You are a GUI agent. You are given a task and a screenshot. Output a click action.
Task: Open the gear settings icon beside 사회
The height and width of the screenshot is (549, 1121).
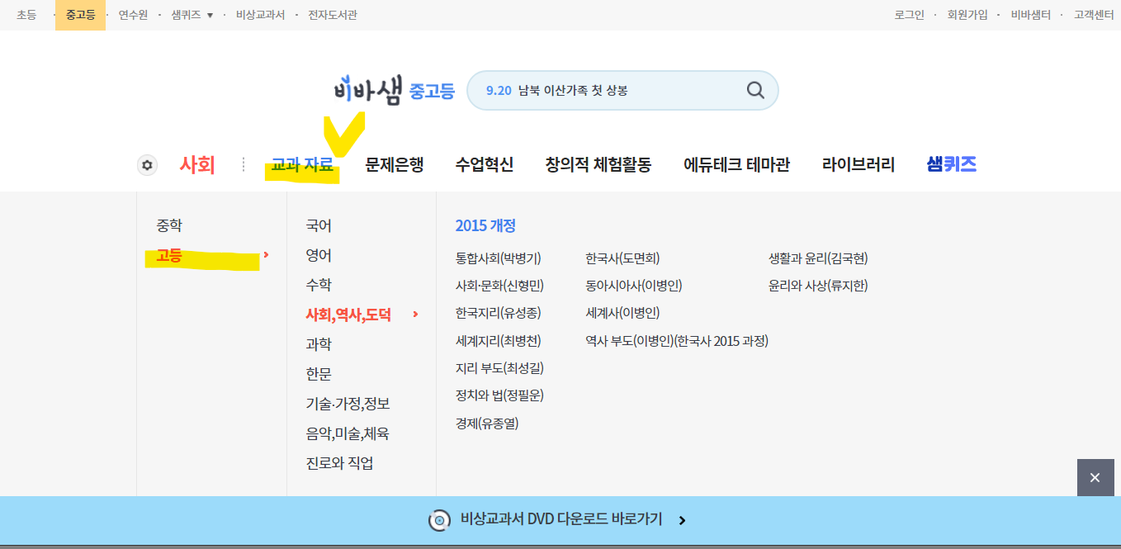tap(147, 165)
